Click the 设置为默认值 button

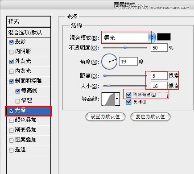coord(105,116)
